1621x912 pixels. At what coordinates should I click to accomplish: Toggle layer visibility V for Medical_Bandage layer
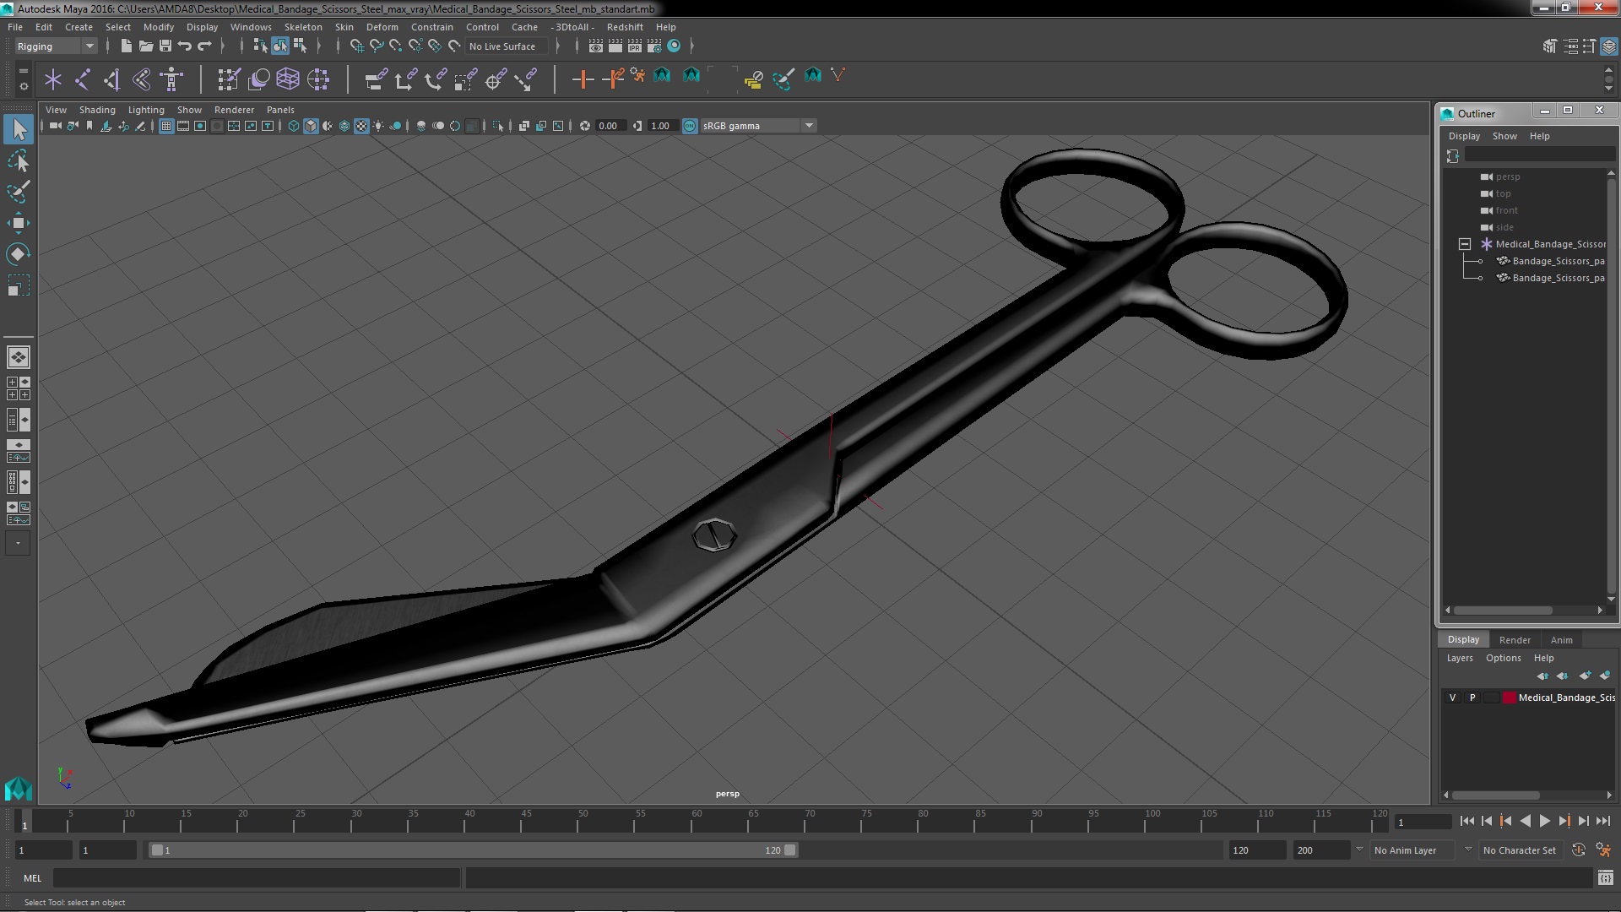click(1452, 698)
